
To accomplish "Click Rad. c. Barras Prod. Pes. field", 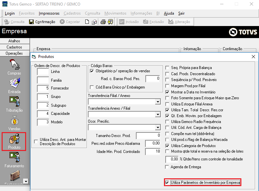I will (x=153, y=79).
